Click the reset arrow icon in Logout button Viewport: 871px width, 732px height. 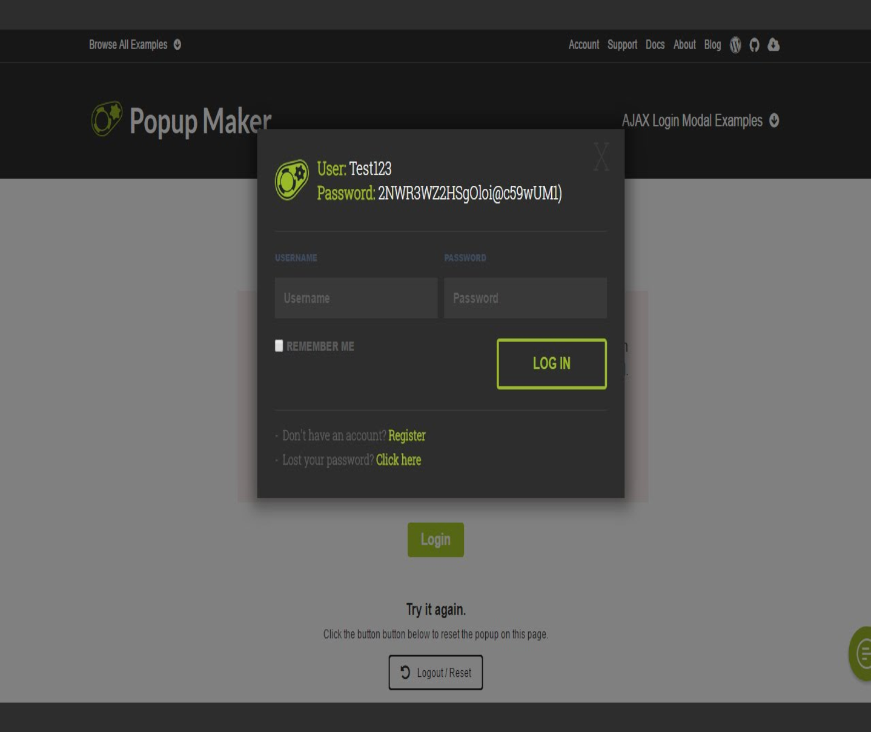click(x=405, y=672)
